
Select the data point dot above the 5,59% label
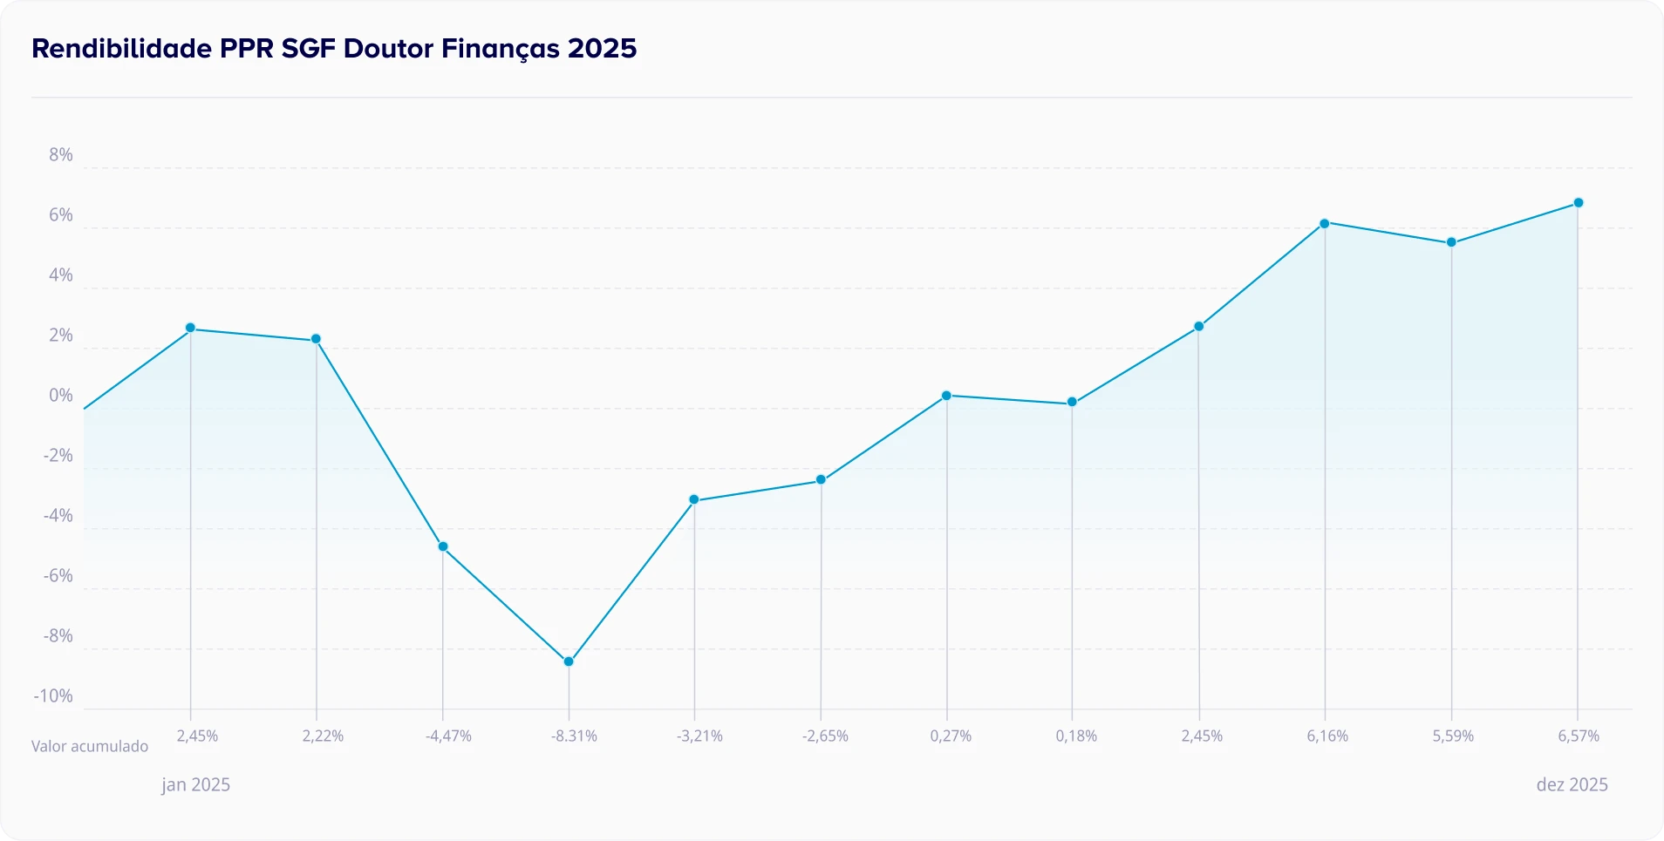[1451, 242]
